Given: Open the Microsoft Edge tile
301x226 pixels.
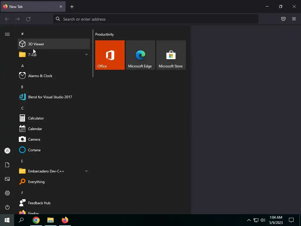Looking at the screenshot, I should point(140,55).
